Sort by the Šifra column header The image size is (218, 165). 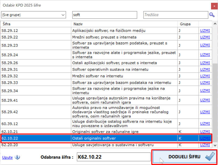35,24
